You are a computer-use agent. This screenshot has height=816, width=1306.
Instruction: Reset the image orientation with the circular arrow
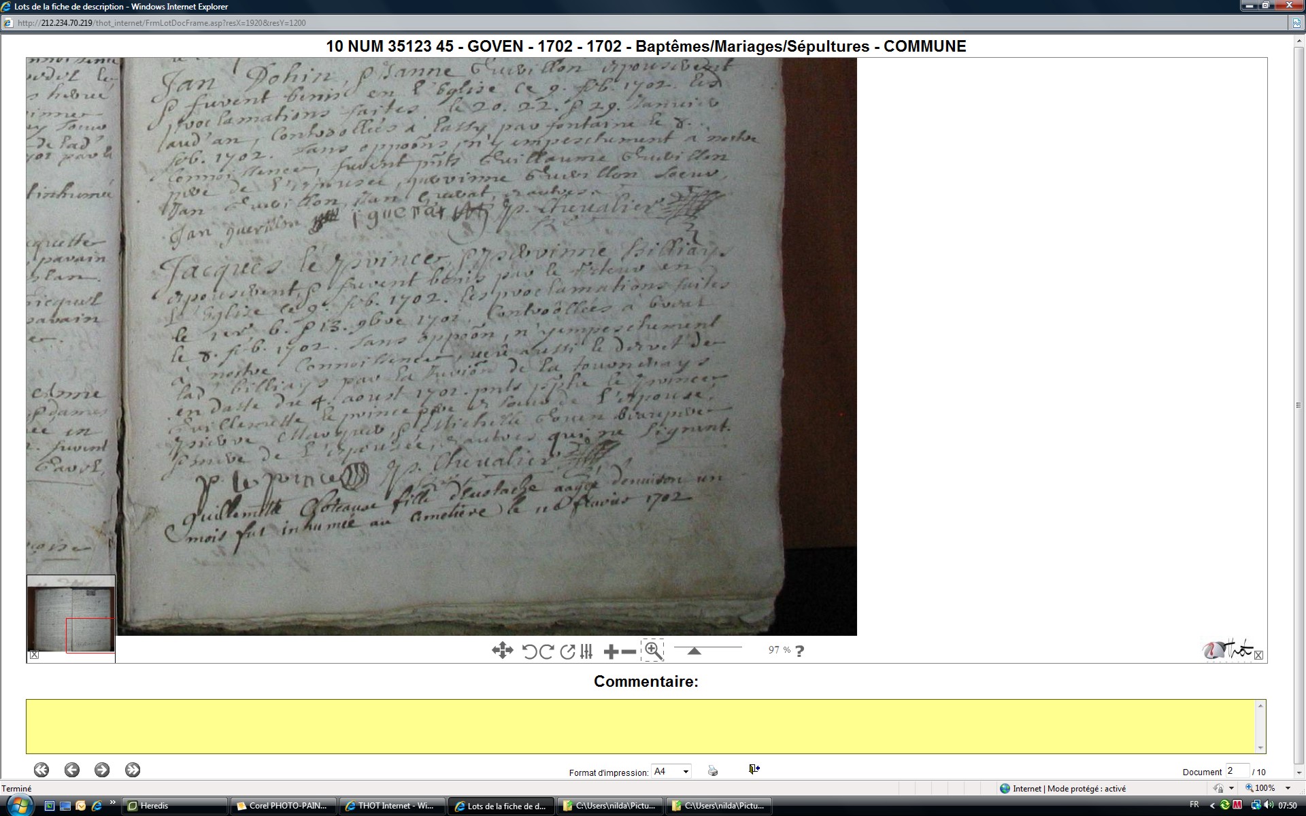coord(567,651)
